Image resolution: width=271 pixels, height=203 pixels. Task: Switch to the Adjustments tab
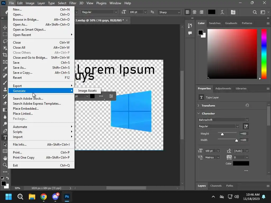point(223,88)
